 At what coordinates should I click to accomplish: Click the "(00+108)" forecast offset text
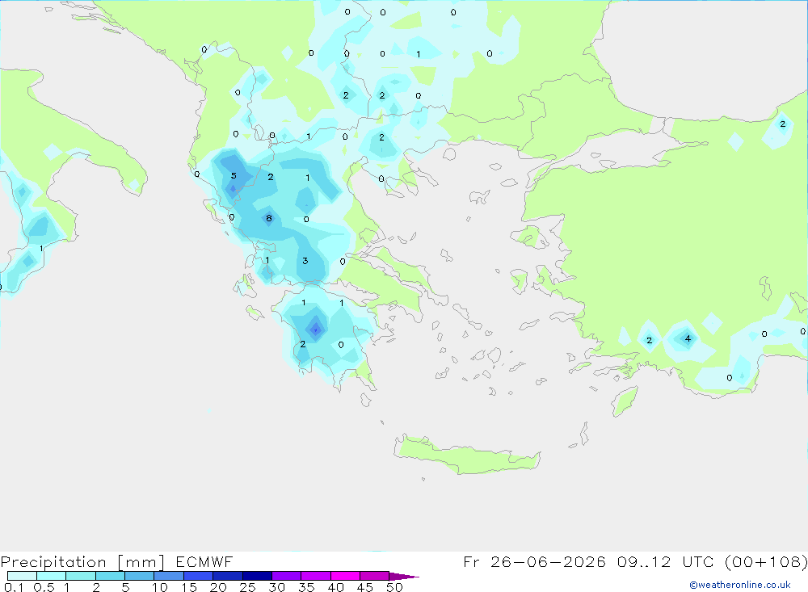[766, 561]
